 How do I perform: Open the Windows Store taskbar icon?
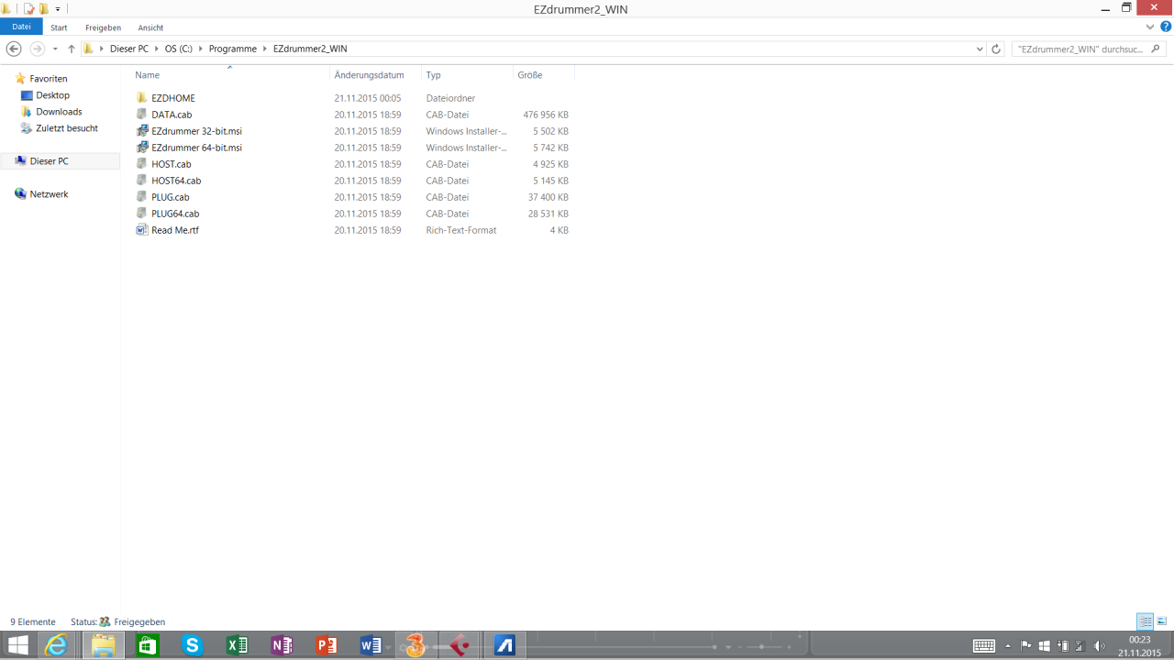click(x=148, y=645)
